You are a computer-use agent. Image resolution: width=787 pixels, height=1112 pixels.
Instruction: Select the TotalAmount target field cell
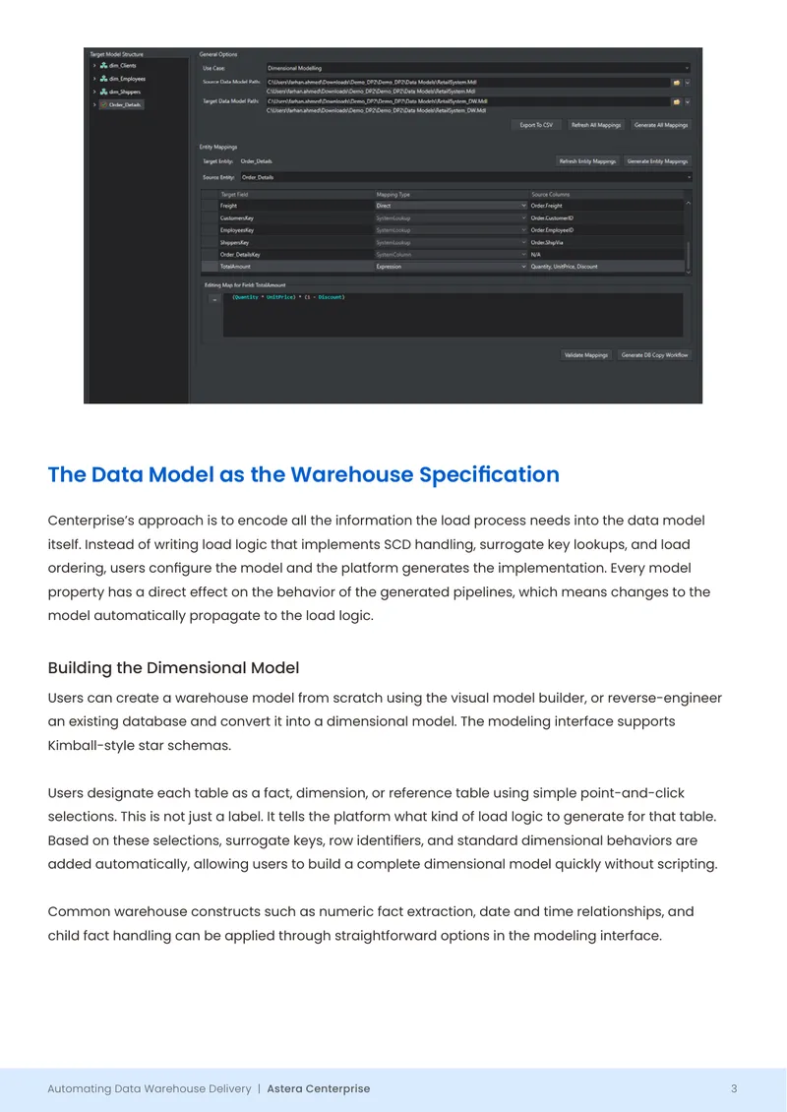click(x=296, y=267)
